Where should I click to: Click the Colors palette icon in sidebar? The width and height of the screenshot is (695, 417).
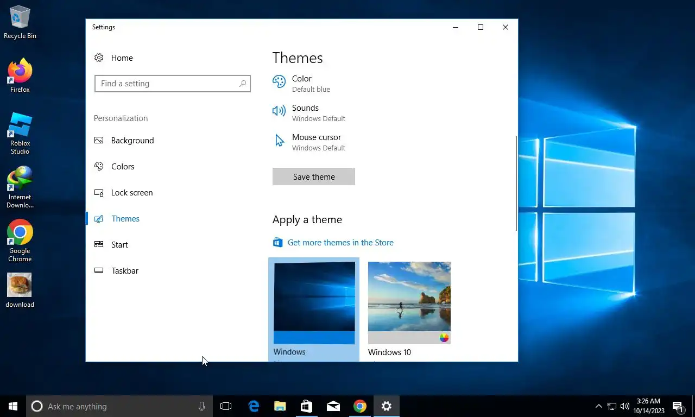[99, 166]
